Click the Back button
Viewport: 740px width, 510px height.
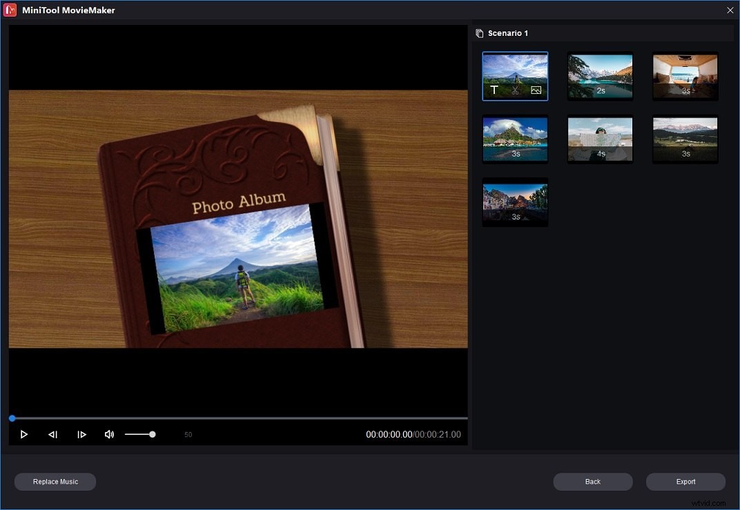coord(592,482)
